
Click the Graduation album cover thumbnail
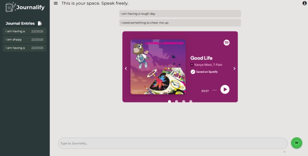point(158,67)
